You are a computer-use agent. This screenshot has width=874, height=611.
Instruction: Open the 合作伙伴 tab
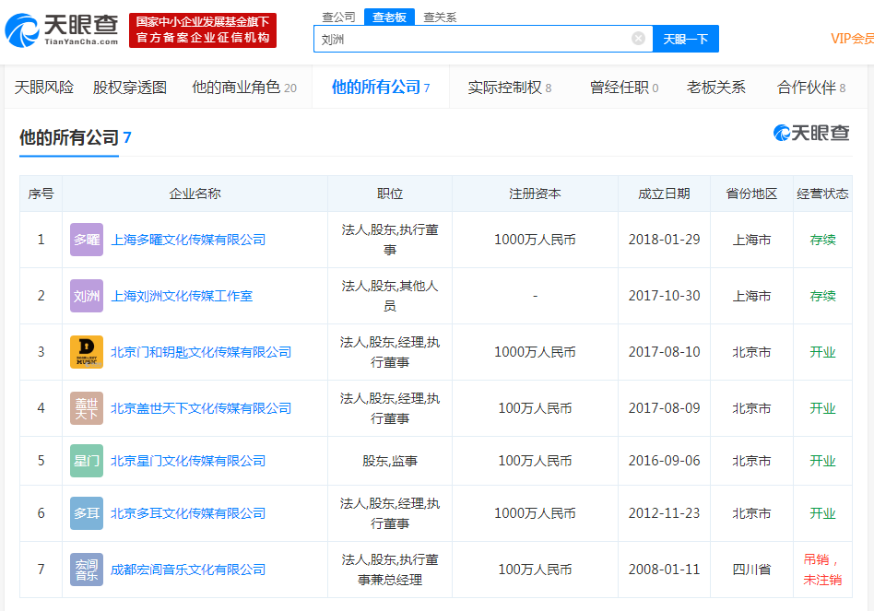pos(811,88)
